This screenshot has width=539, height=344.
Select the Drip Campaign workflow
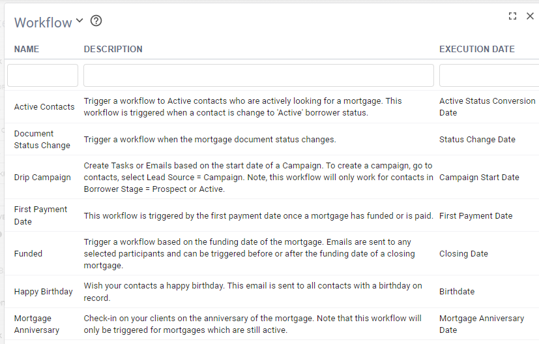pos(42,178)
